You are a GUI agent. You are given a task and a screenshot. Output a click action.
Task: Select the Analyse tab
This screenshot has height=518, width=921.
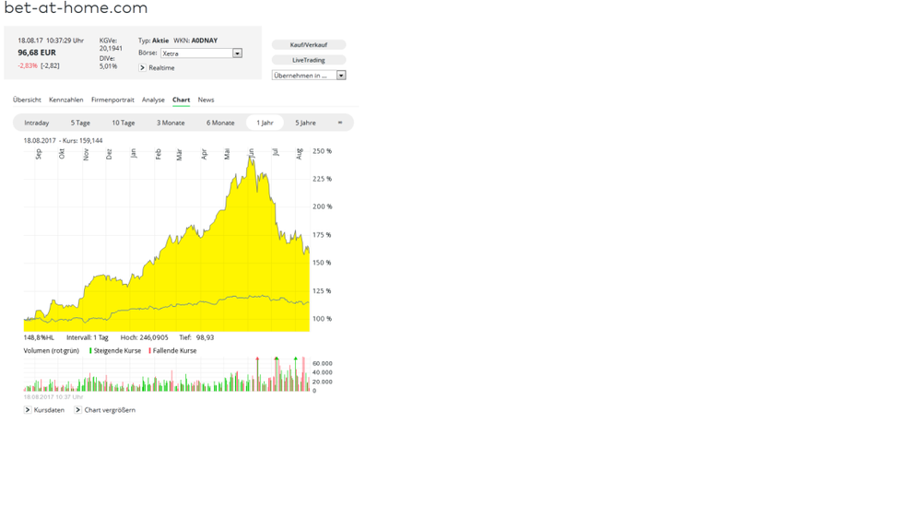[153, 100]
